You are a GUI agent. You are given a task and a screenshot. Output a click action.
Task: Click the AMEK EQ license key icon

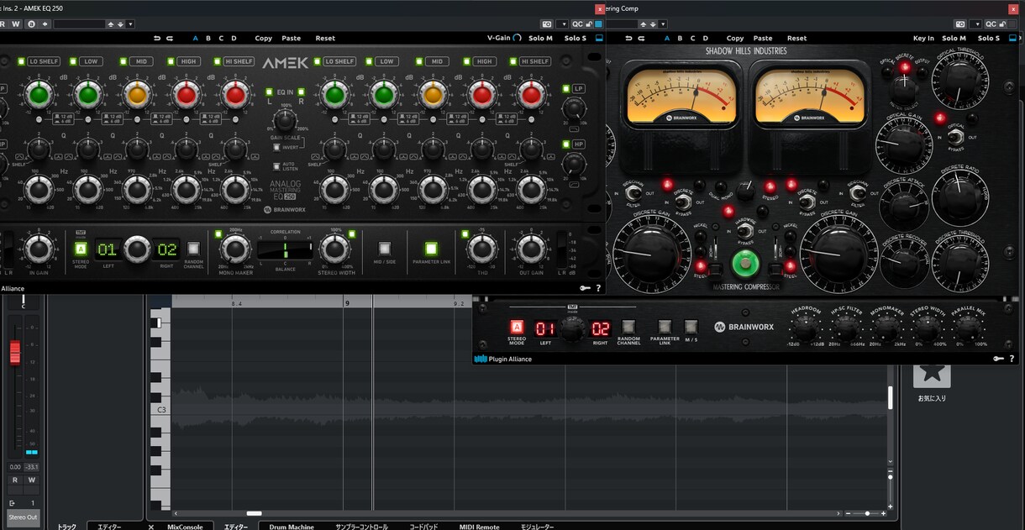[x=583, y=288]
